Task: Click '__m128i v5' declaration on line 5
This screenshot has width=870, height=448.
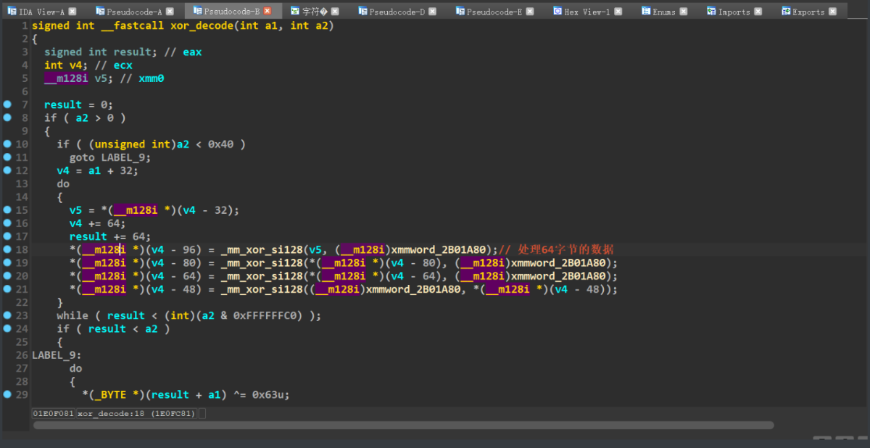Action: (75, 78)
